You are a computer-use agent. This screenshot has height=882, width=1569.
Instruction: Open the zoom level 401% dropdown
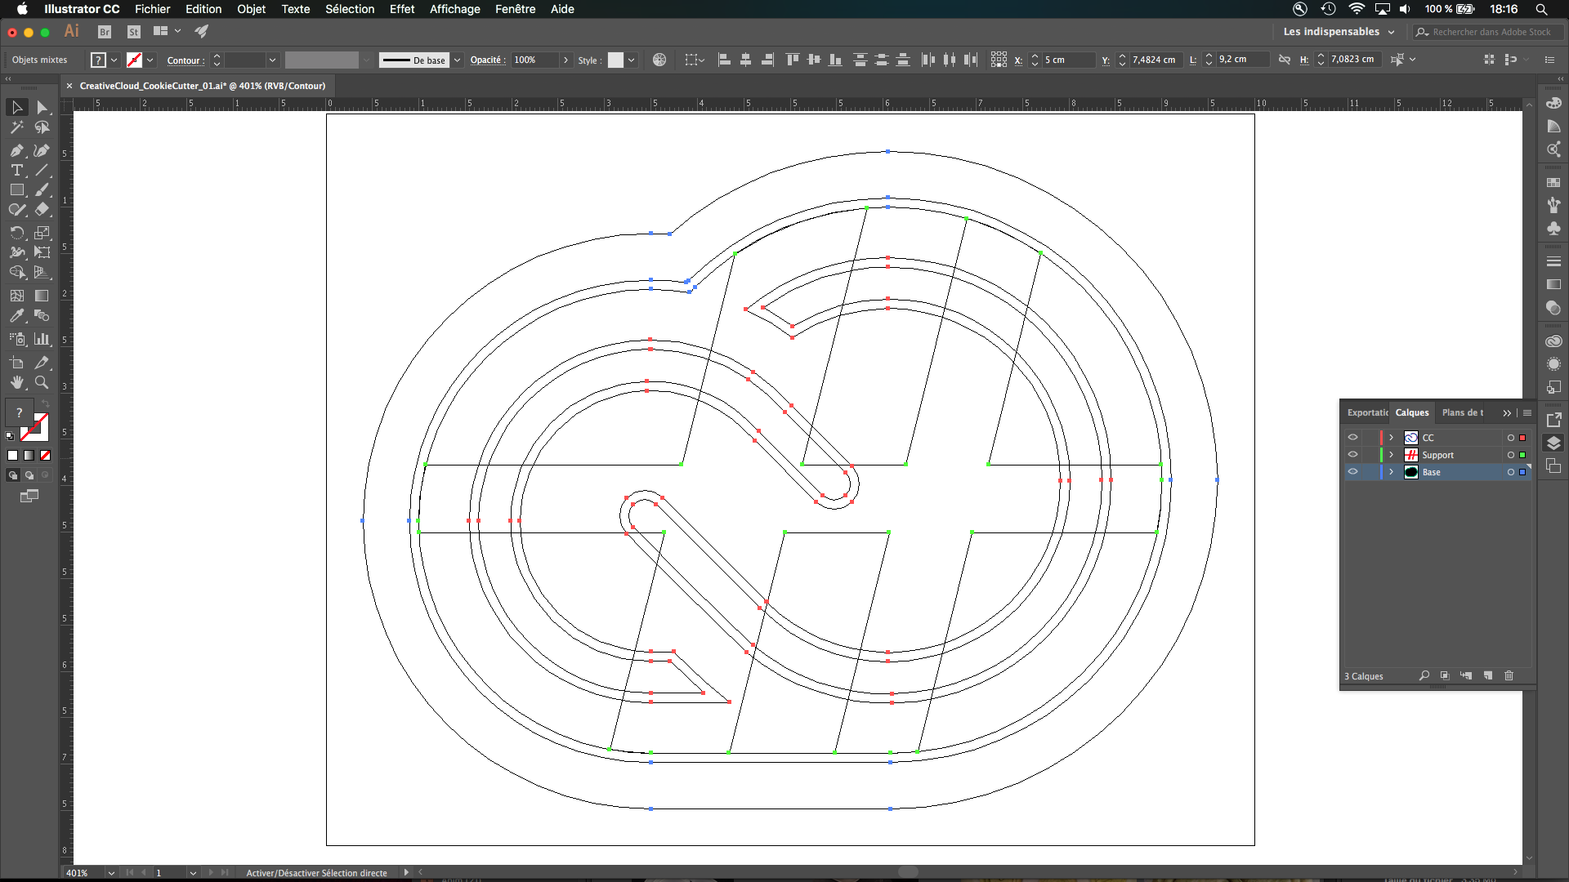[x=111, y=872]
